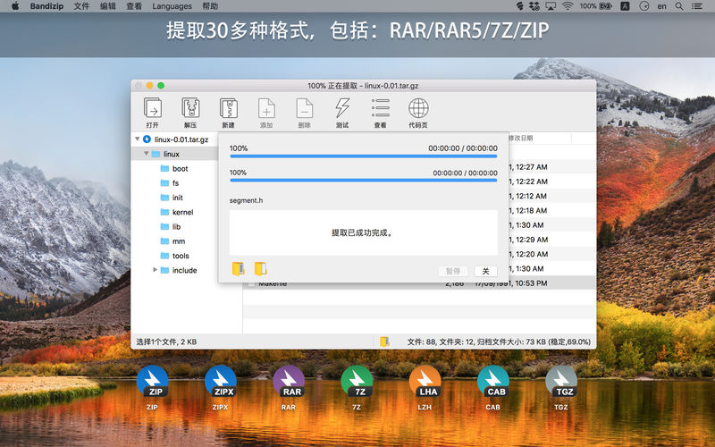Click the lower 100% progress bar
The image size is (715, 447).
tap(364, 181)
